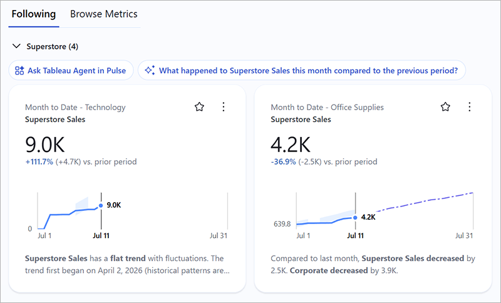Switch to the Browse Metrics tab
This screenshot has width=501, height=303.
[x=104, y=14]
